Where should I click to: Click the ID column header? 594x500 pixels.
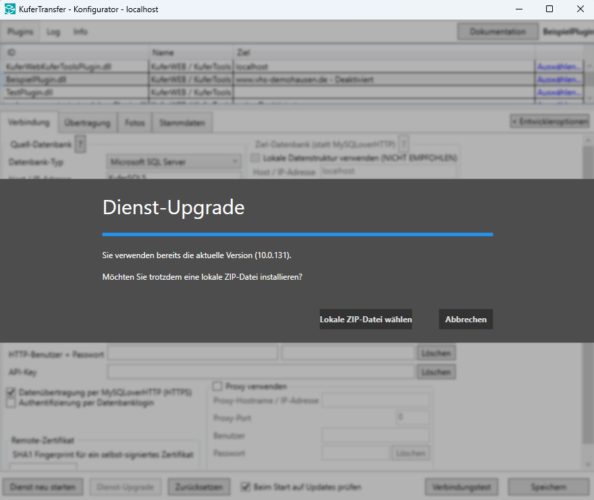[76, 53]
